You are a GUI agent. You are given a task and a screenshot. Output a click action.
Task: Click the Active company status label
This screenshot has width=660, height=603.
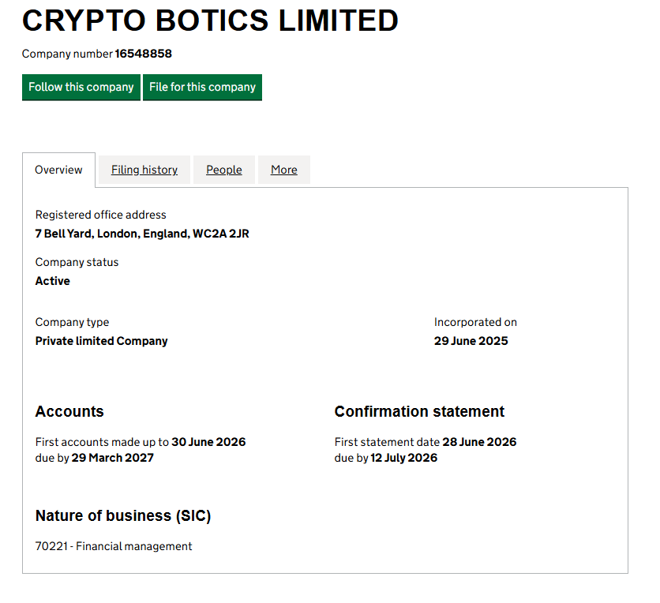[52, 280]
